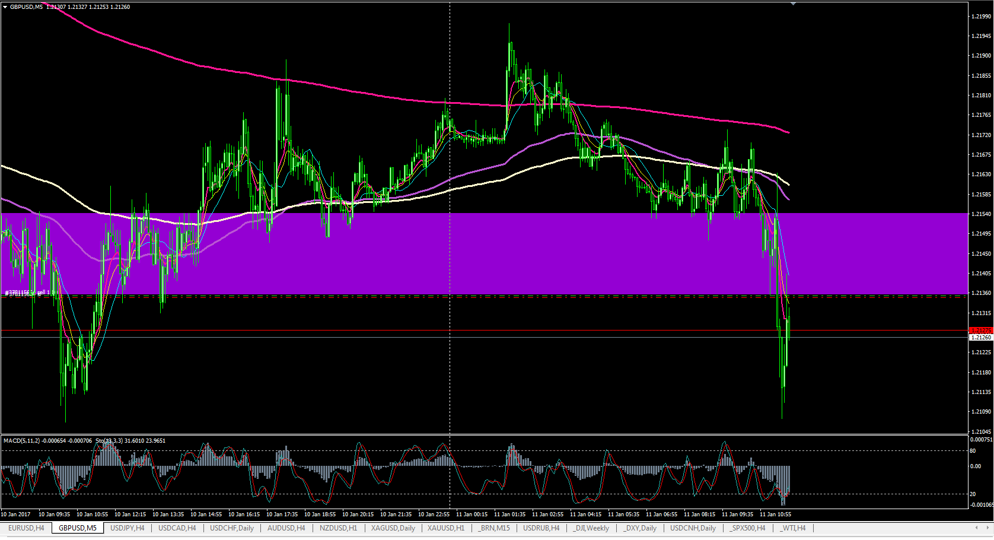Switch to the EURUSD,H4 chart tab
The image size is (994, 540).
click(x=26, y=528)
